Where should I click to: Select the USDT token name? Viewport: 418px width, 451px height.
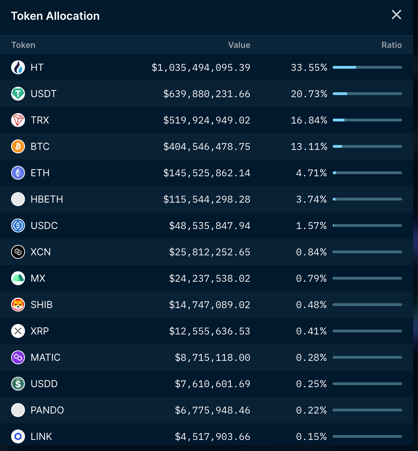click(44, 94)
